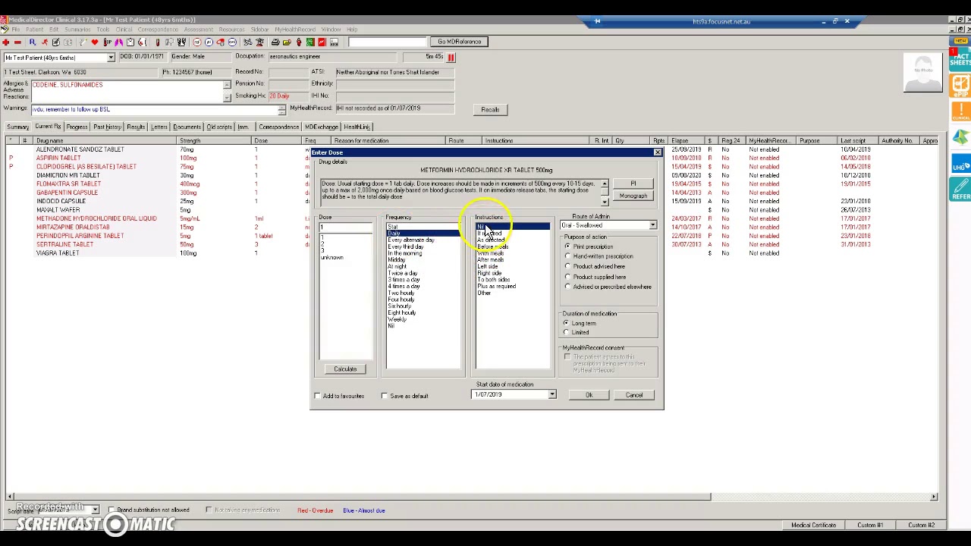Screen dimensions: 971x546
Task: Open the patient name dropdown
Action: point(111,58)
